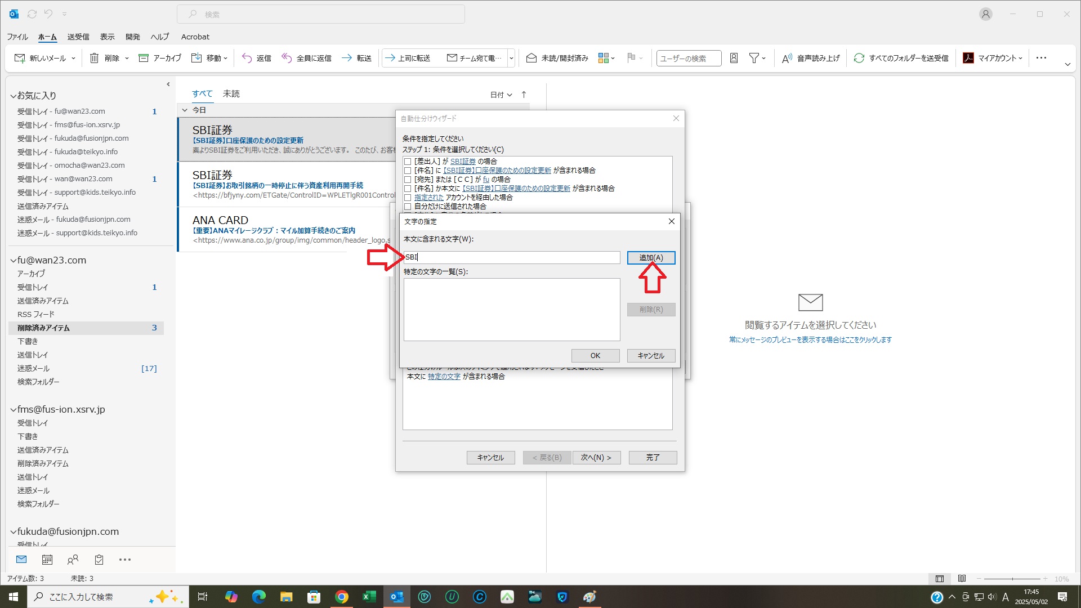The height and width of the screenshot is (608, 1081).
Task: Open the 日付 sort dropdown
Action: pos(501,95)
